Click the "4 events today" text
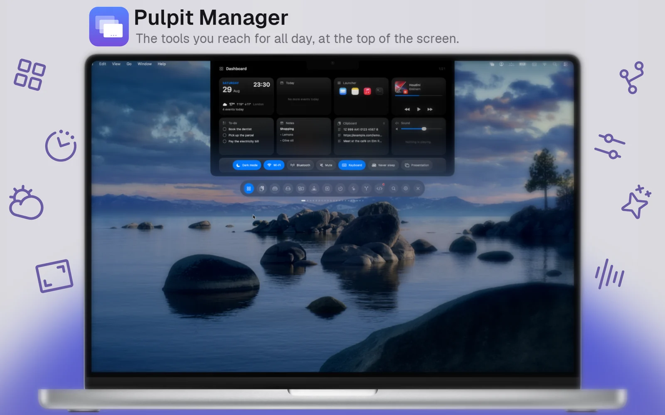The image size is (665, 415). click(233, 110)
